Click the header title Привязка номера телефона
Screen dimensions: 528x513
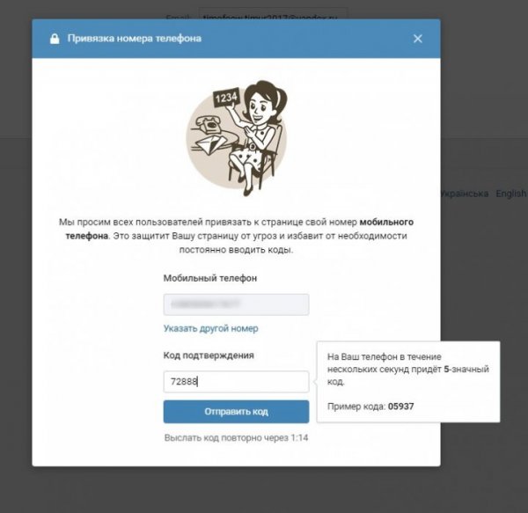pos(135,39)
